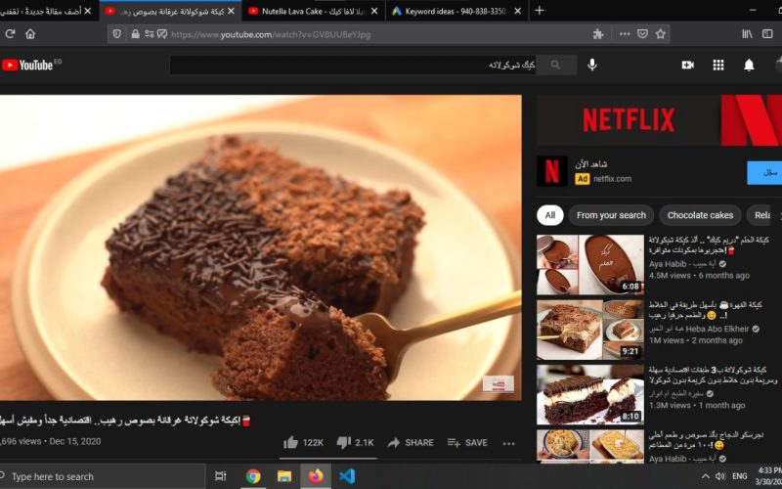This screenshot has height=489, width=782.
Task: Show hidden system tray icons
Action: [705, 476]
